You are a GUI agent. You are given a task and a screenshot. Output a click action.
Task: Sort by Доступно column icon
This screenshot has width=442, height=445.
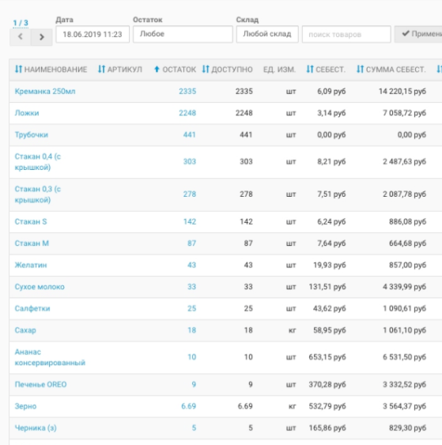click(x=206, y=69)
